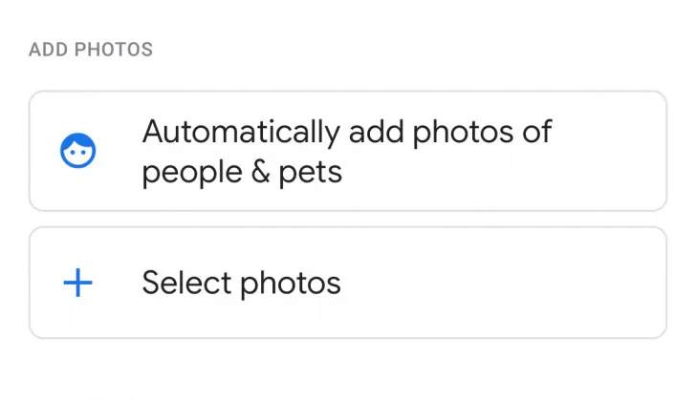Click the blue plus icon
The width and height of the screenshot is (696, 401).
click(x=77, y=283)
